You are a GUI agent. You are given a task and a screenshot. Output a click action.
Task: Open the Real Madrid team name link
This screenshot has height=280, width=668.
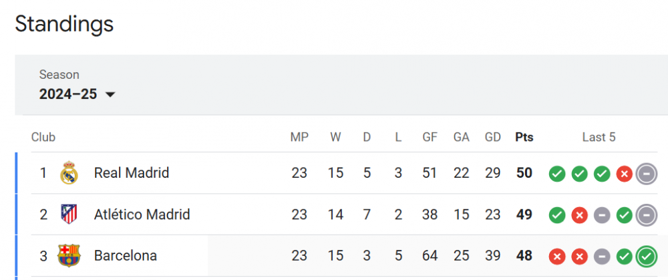point(132,173)
